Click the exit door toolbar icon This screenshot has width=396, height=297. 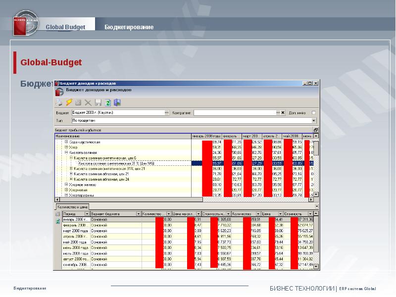(117, 102)
